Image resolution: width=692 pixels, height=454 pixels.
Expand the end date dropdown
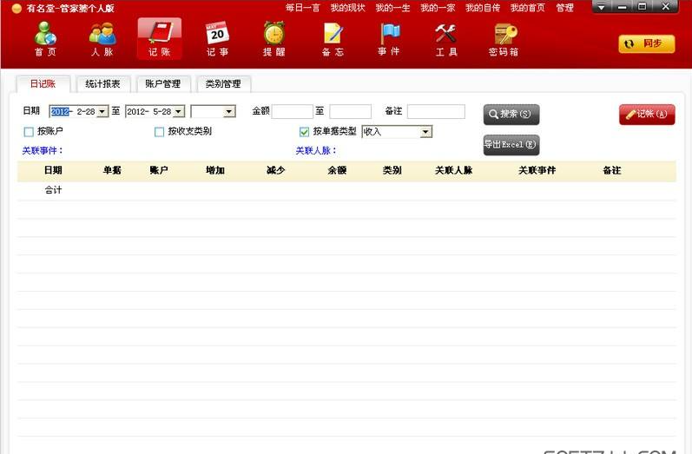tap(179, 112)
